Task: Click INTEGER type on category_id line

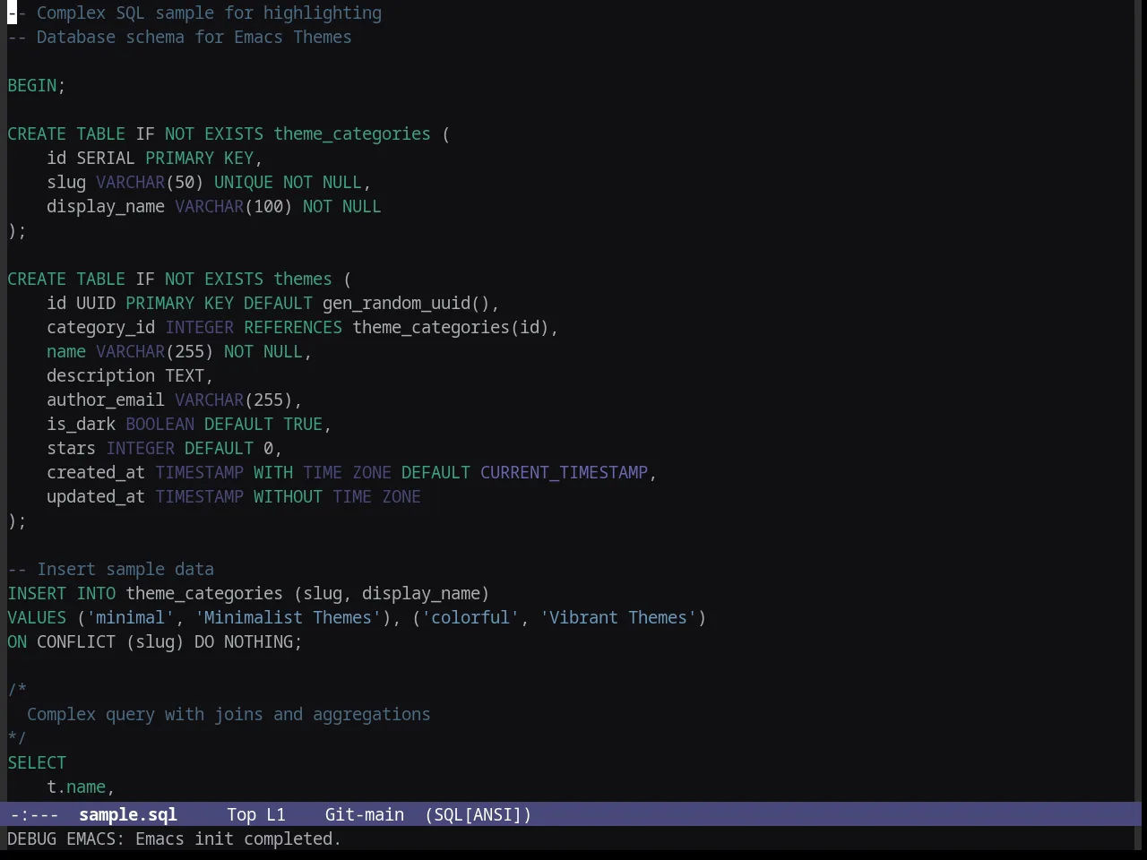Action: (199, 327)
